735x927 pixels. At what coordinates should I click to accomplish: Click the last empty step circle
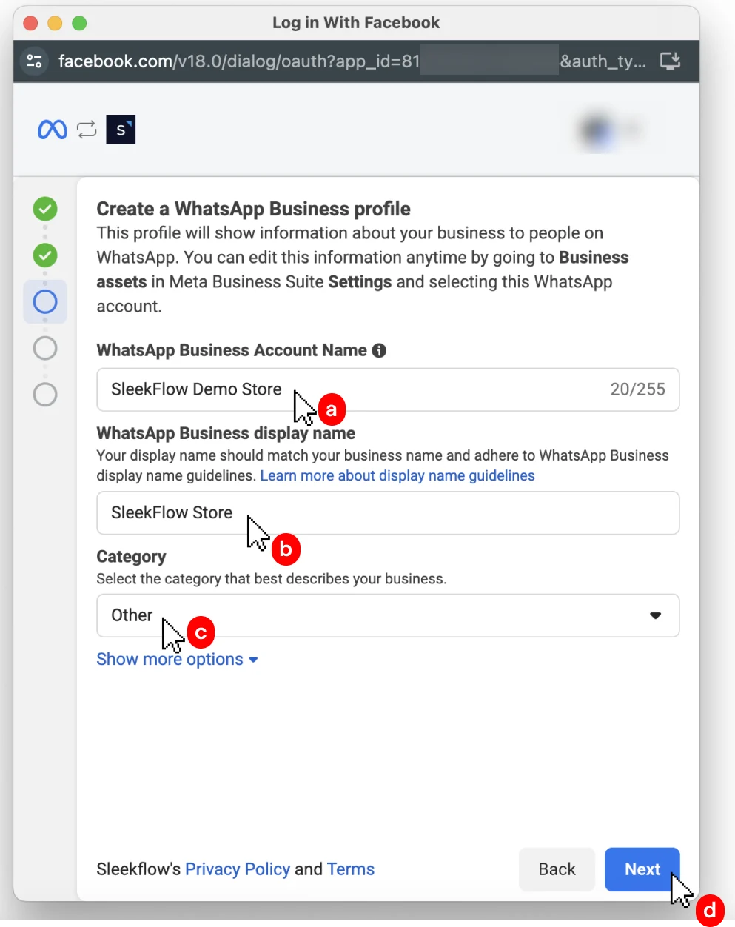click(45, 394)
